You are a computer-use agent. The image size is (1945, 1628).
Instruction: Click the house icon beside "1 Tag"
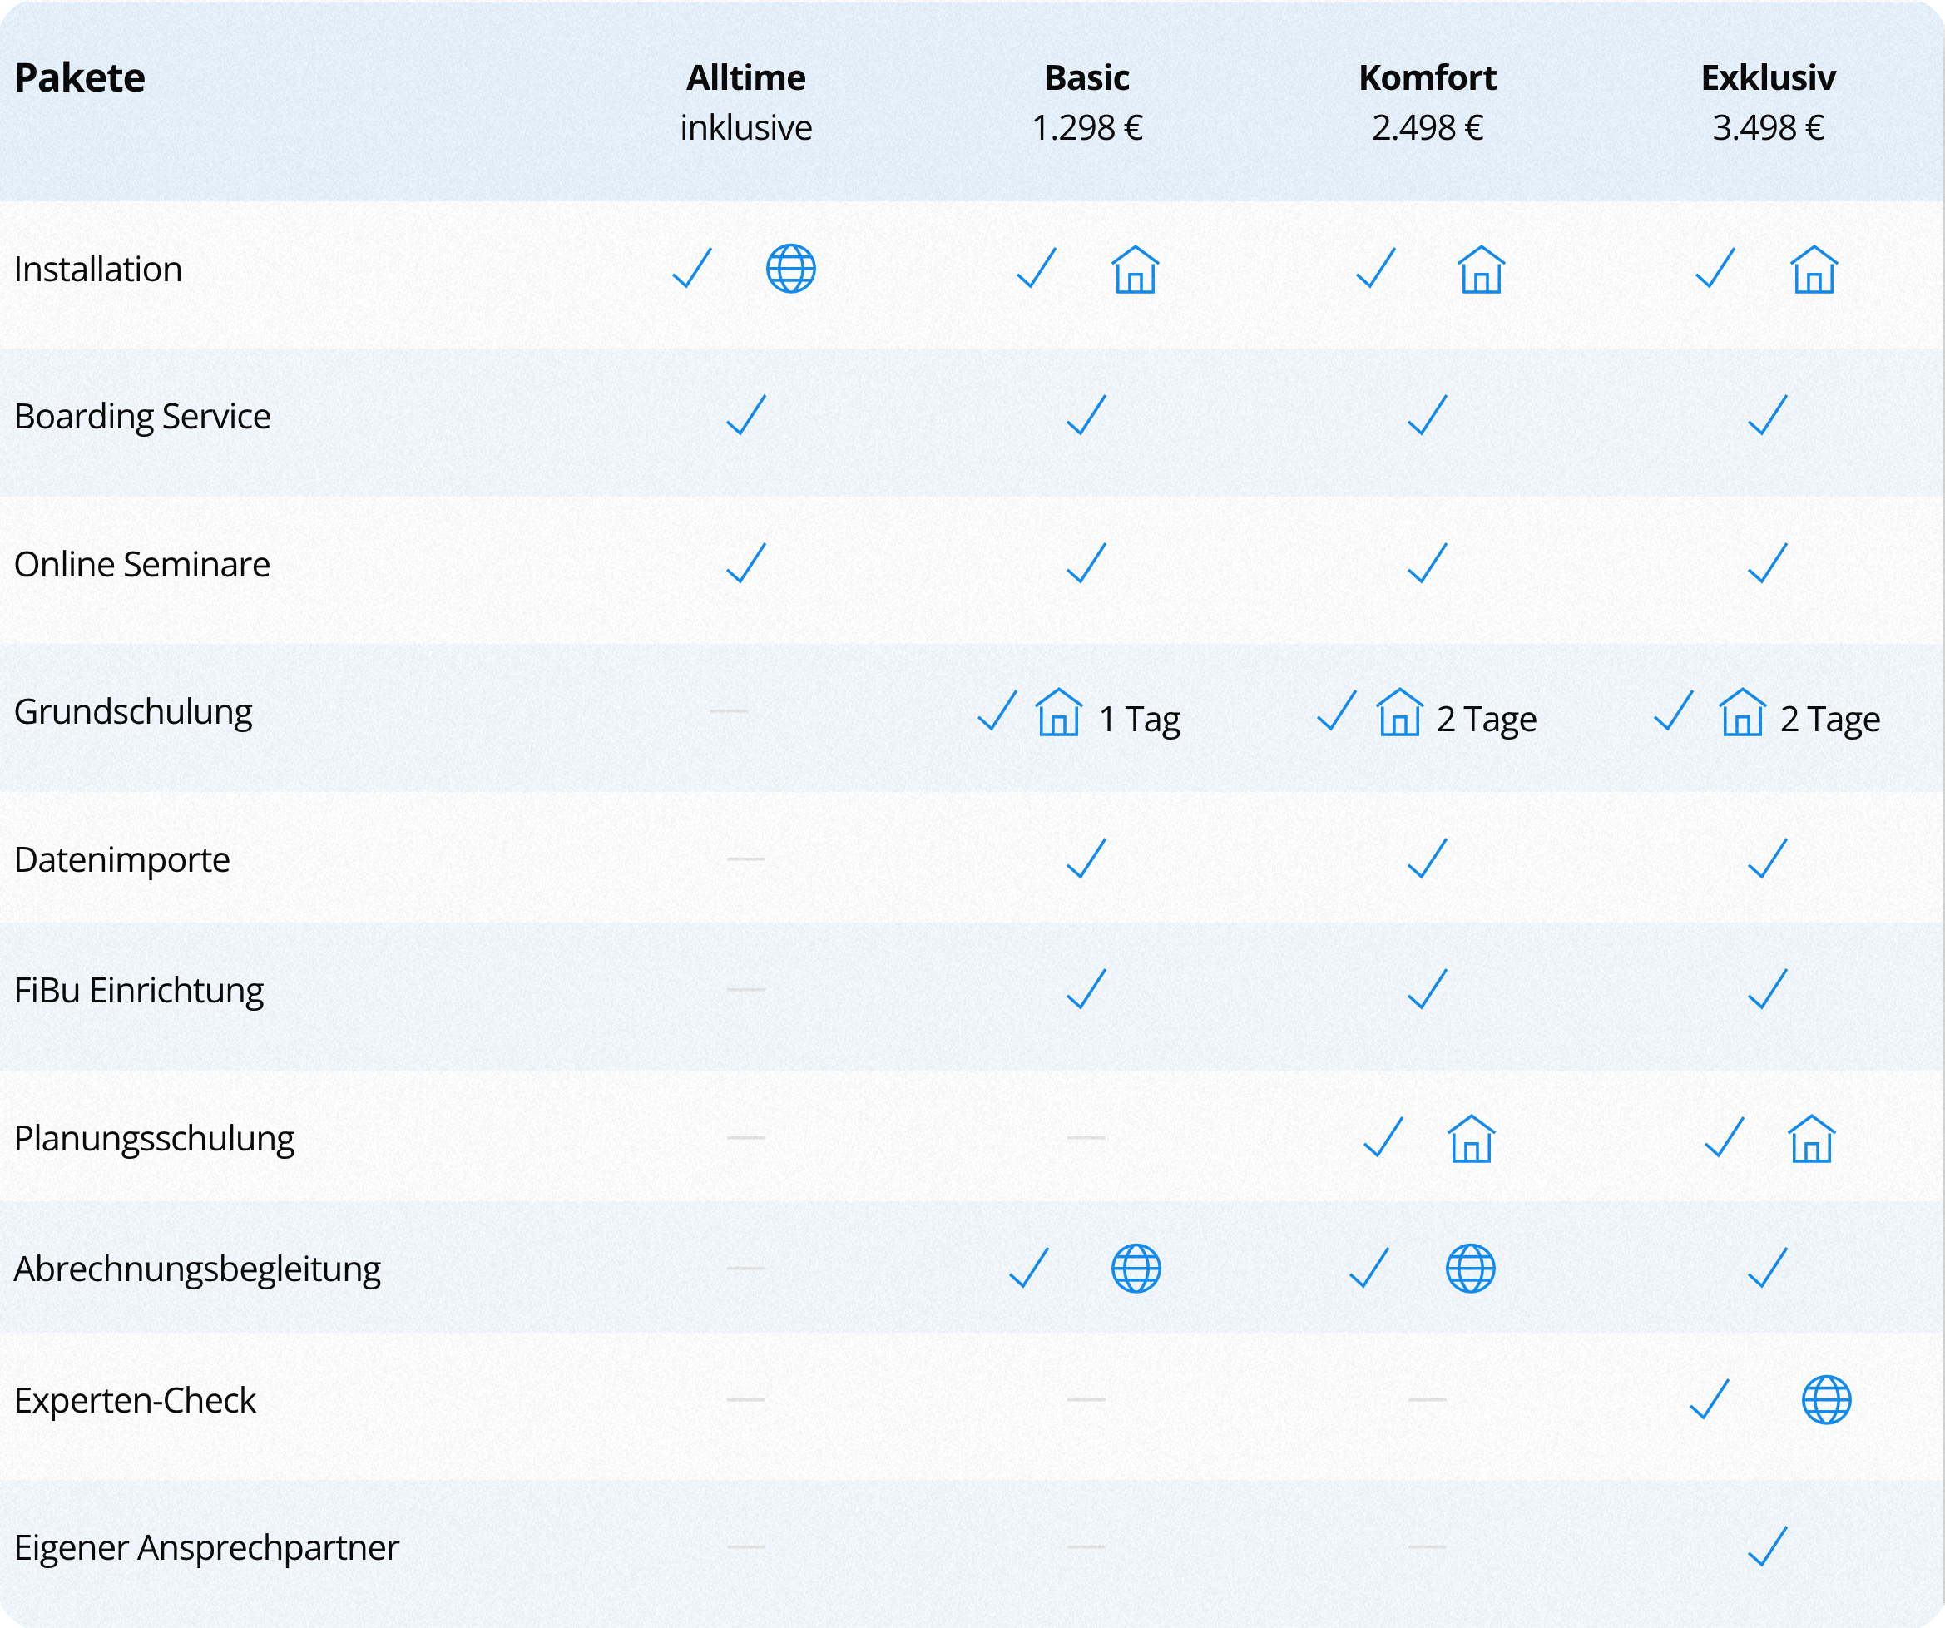coord(1059,712)
